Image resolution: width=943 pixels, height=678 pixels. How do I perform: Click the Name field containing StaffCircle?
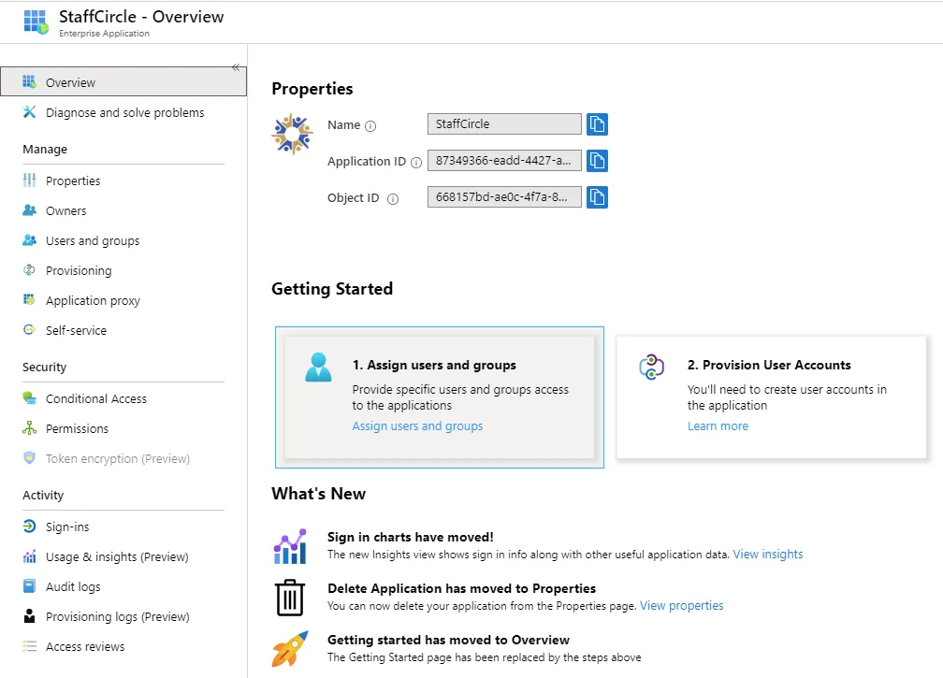[504, 123]
